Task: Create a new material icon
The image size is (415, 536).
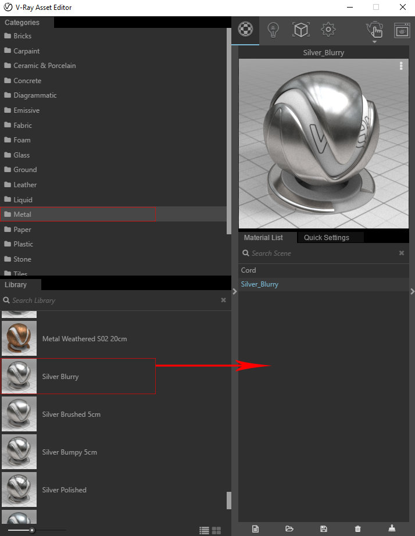Action: (255, 529)
